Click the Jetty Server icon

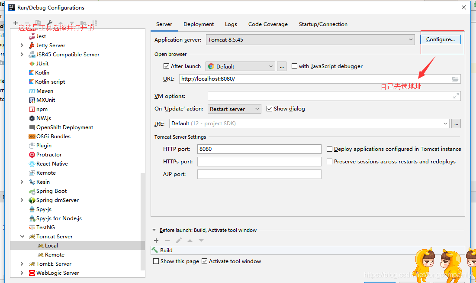point(32,46)
